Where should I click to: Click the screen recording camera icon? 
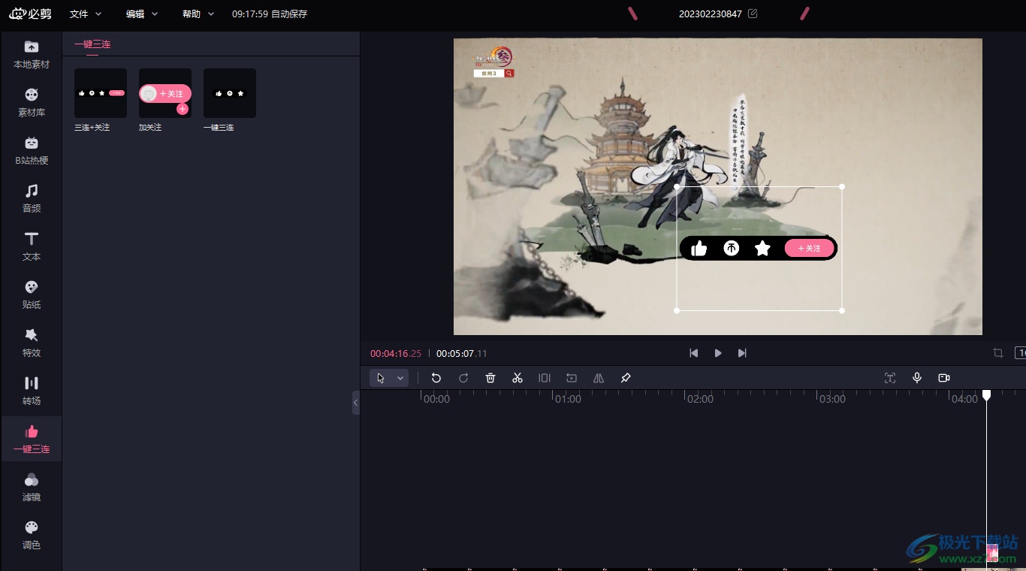[x=944, y=378]
